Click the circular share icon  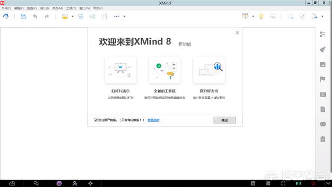click(x=302, y=17)
